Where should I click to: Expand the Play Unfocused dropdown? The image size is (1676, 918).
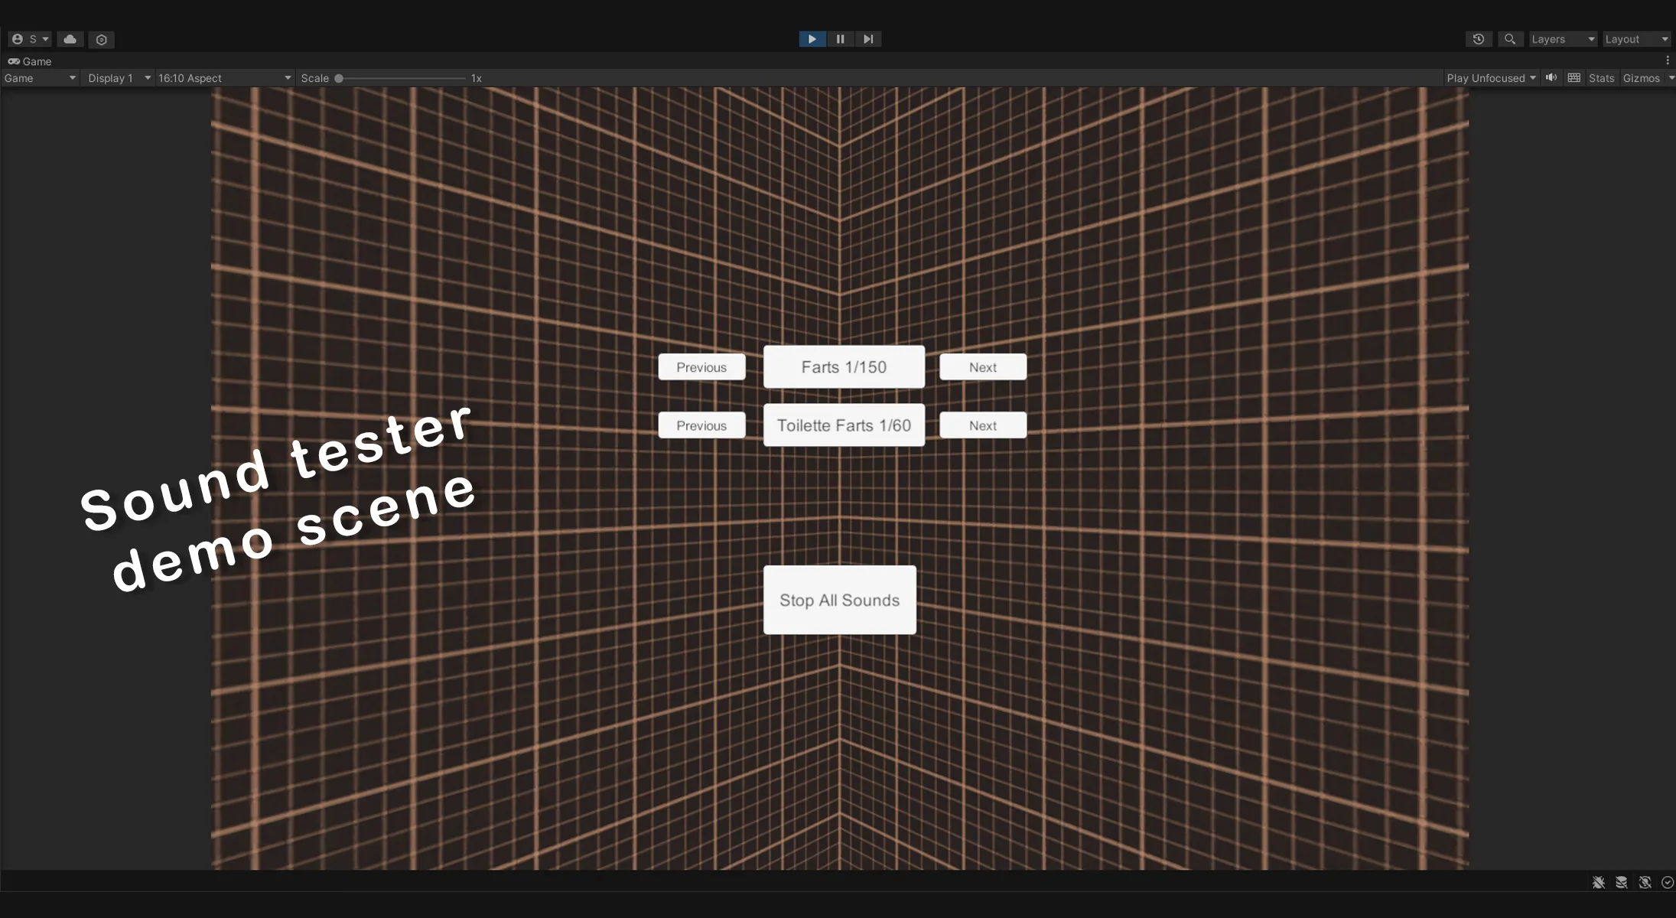(1491, 78)
